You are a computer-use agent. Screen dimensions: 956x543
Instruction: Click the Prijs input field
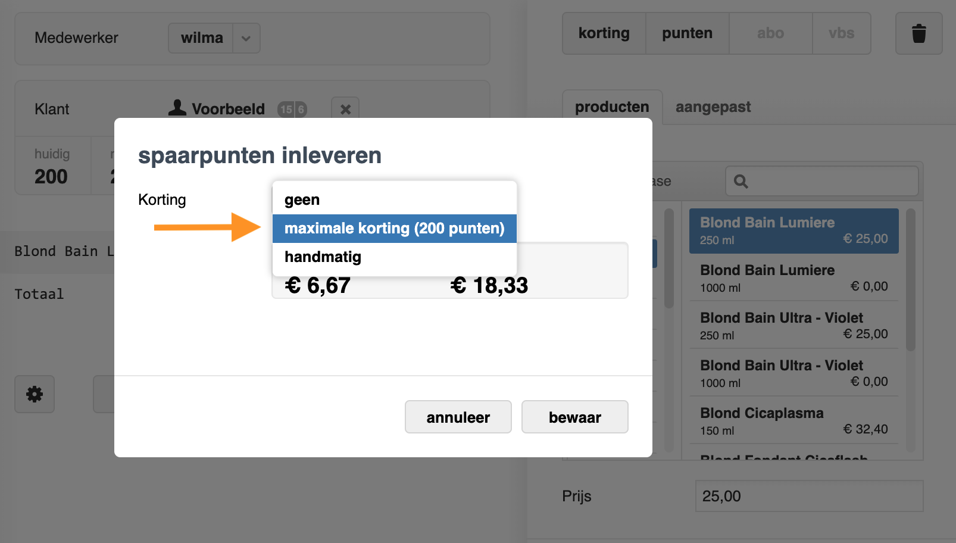click(809, 496)
